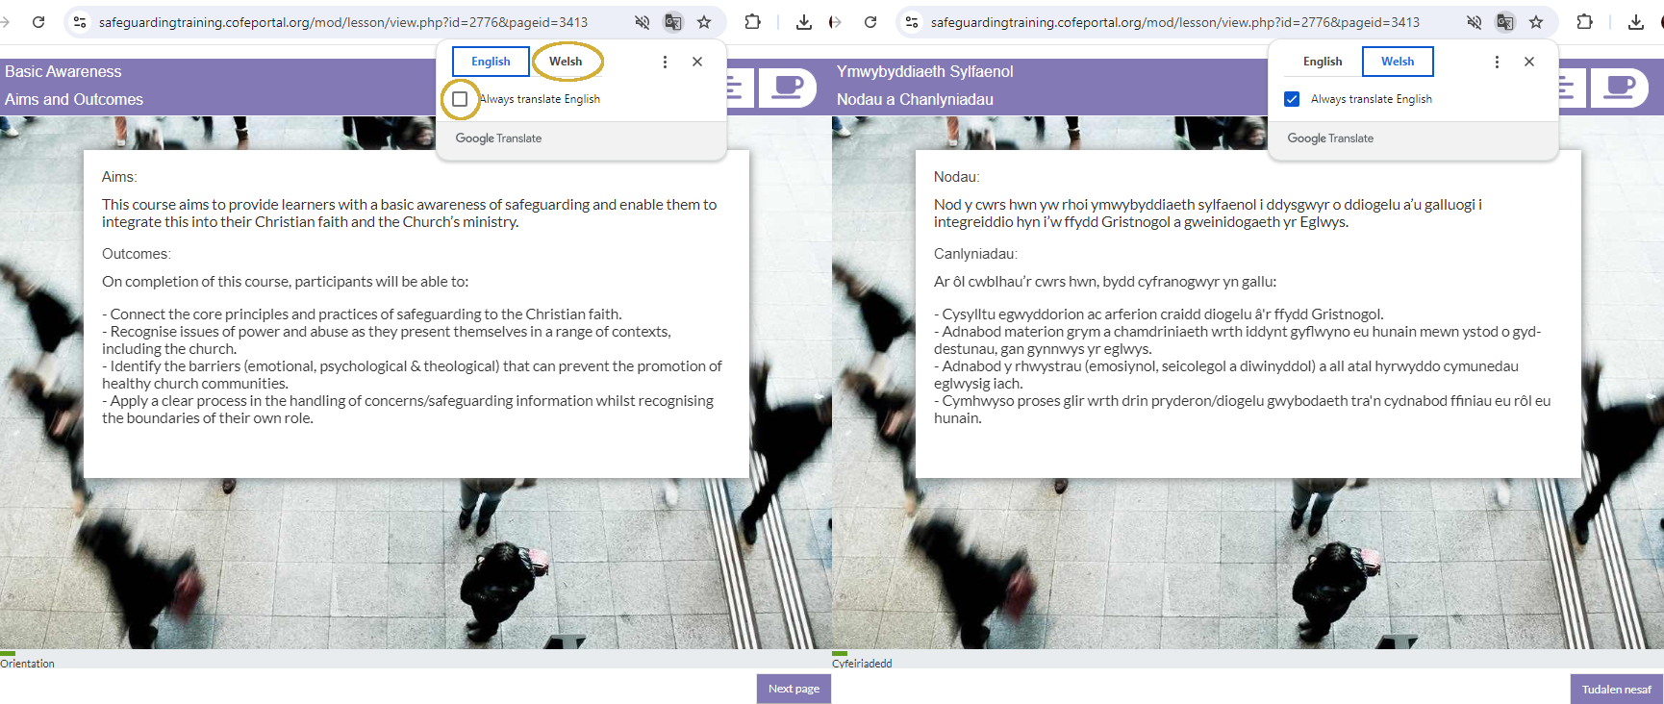Click the Cyfeiriadedd label at page bottom
The width and height of the screenshot is (1664, 704).
[862, 664]
